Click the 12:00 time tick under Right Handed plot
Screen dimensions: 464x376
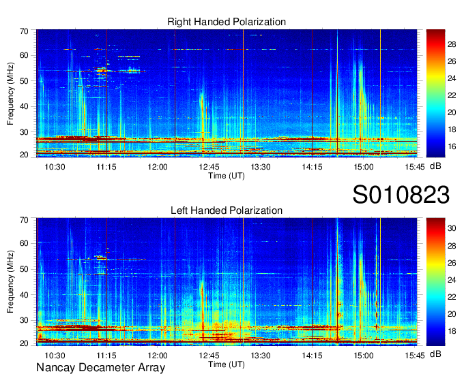pos(158,167)
